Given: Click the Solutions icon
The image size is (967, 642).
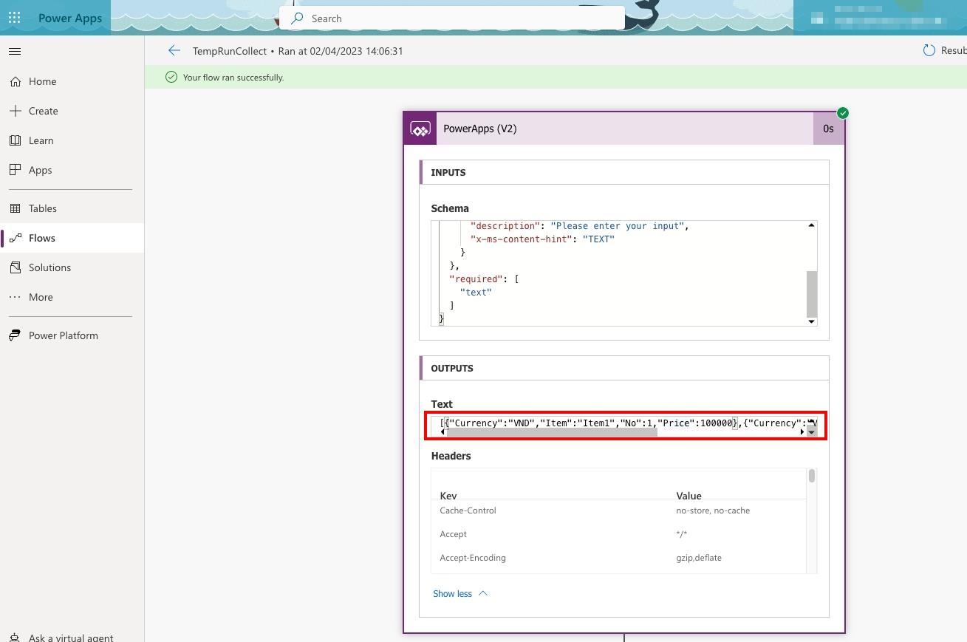Looking at the screenshot, I should (15, 267).
